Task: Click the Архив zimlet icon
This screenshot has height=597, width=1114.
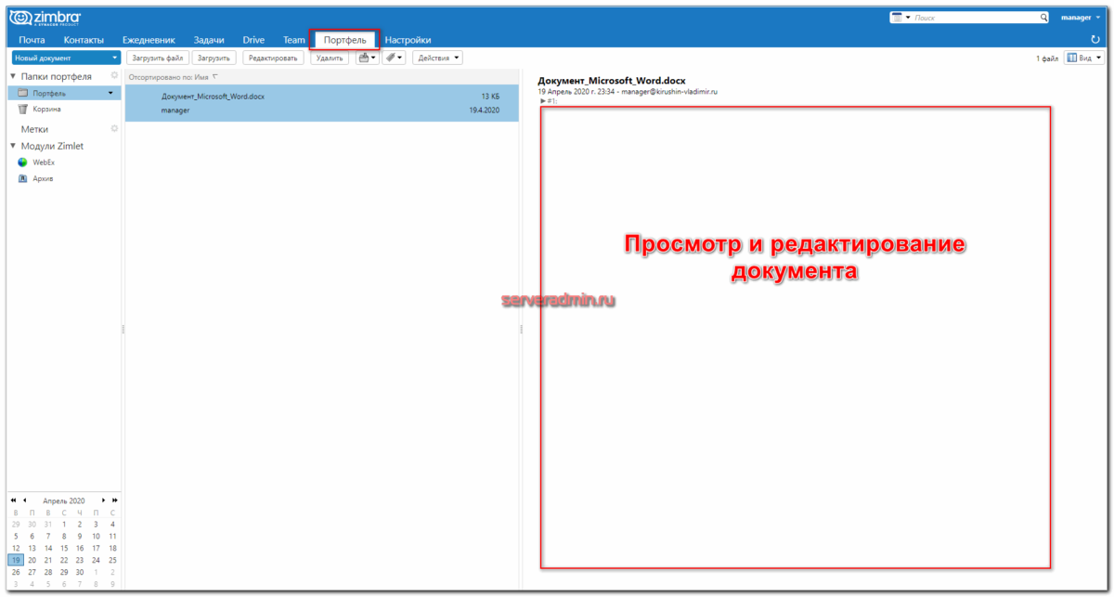Action: [x=24, y=178]
